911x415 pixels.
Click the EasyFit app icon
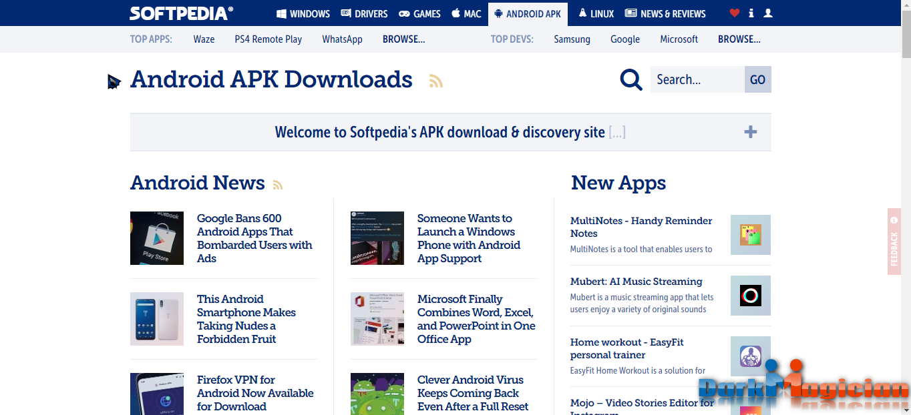click(x=751, y=356)
